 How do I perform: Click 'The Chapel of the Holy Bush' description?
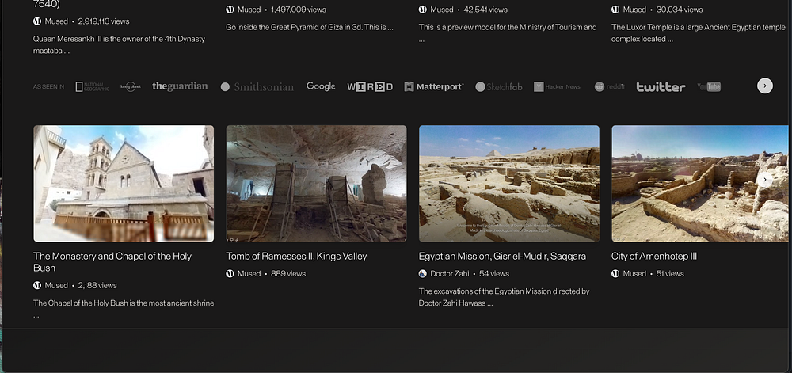(124, 309)
